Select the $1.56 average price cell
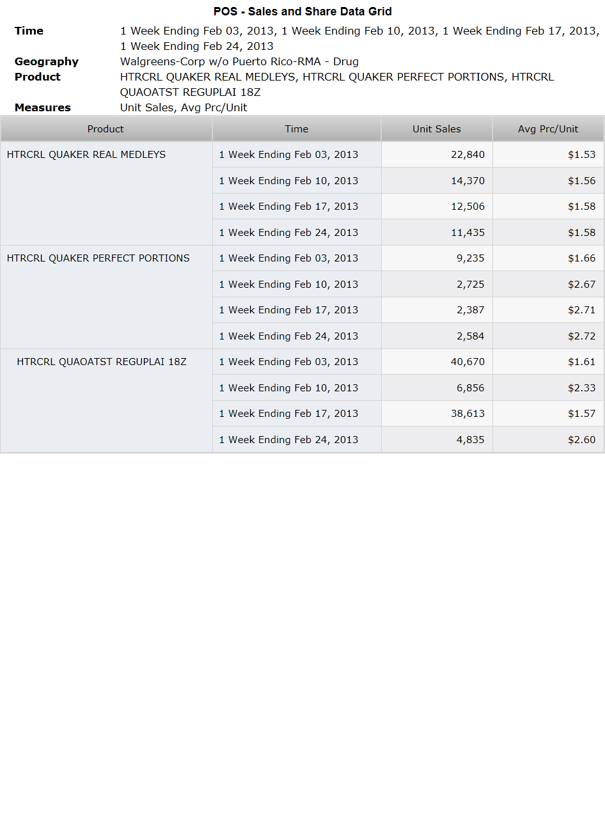605x821 pixels. (548, 181)
